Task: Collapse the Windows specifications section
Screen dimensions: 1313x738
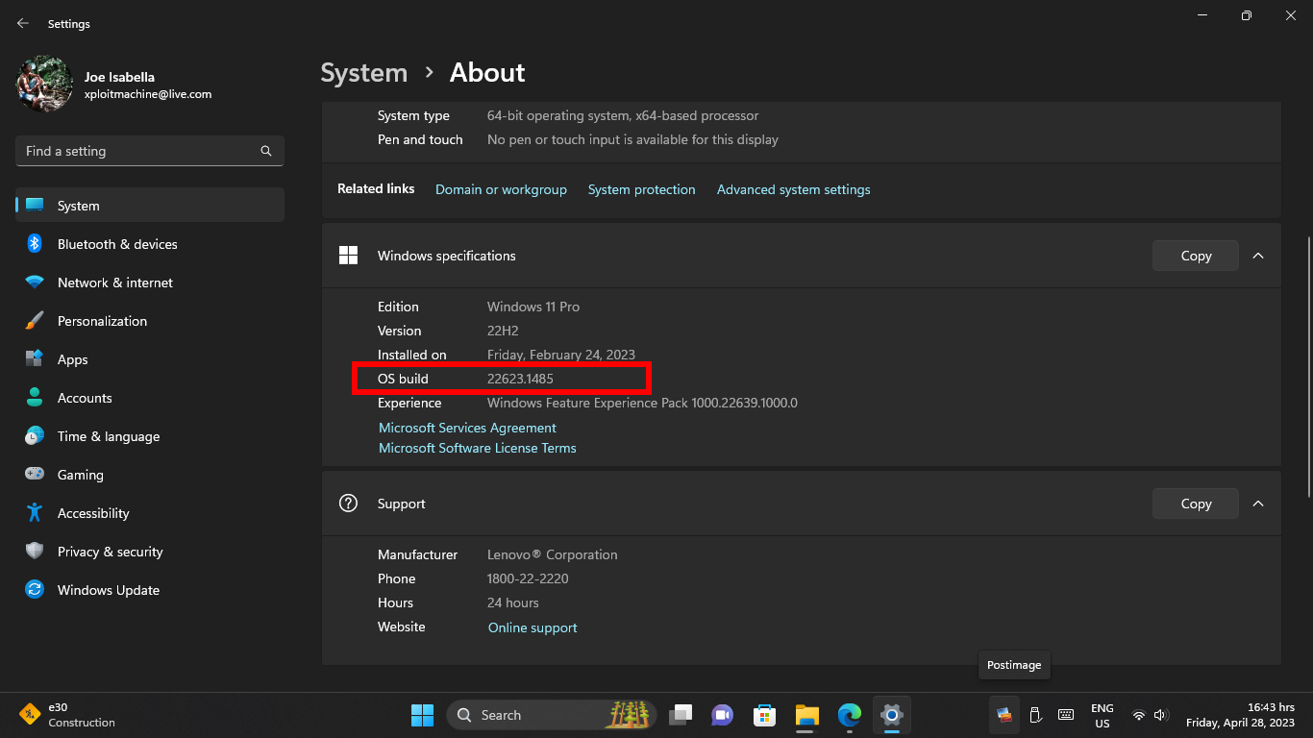Action: coord(1258,256)
